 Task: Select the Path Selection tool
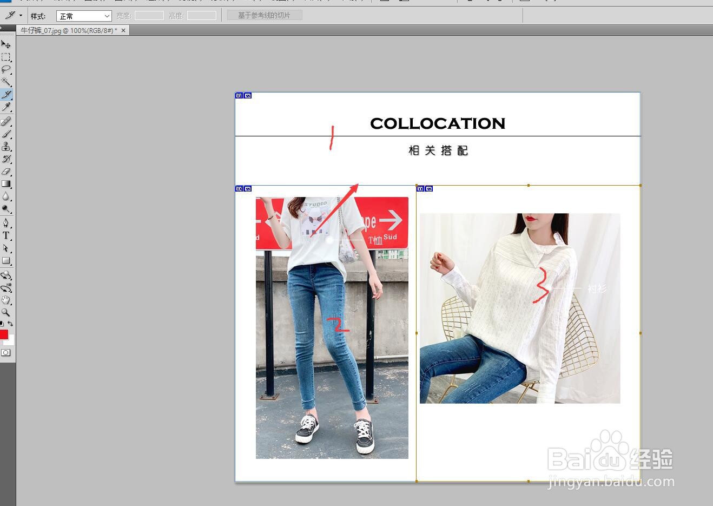pos(6,248)
